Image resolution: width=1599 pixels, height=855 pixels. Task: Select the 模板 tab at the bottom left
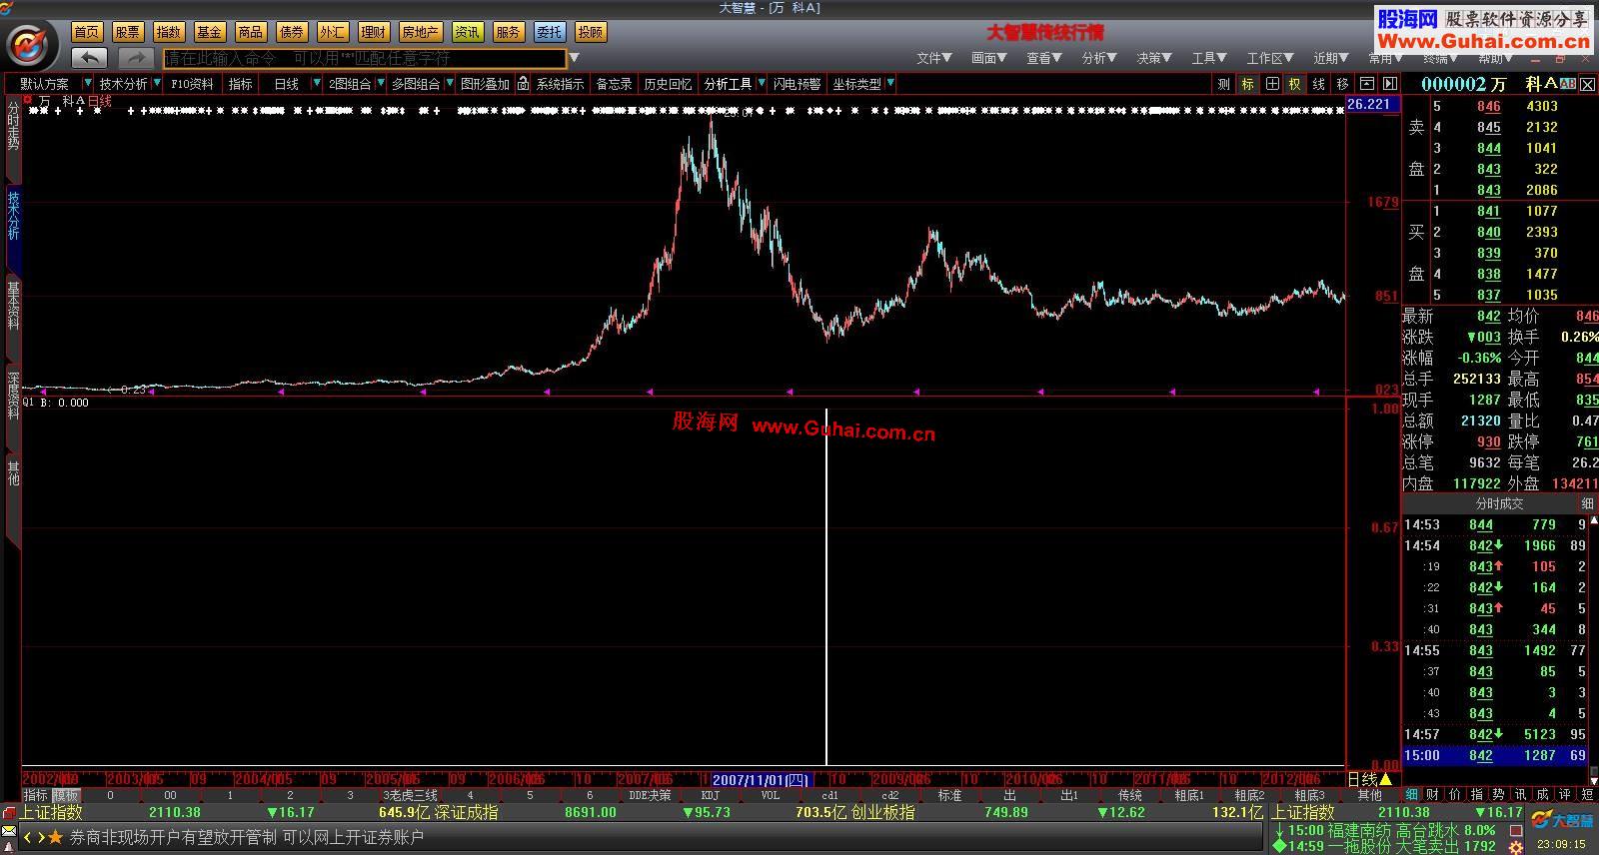[x=66, y=795]
